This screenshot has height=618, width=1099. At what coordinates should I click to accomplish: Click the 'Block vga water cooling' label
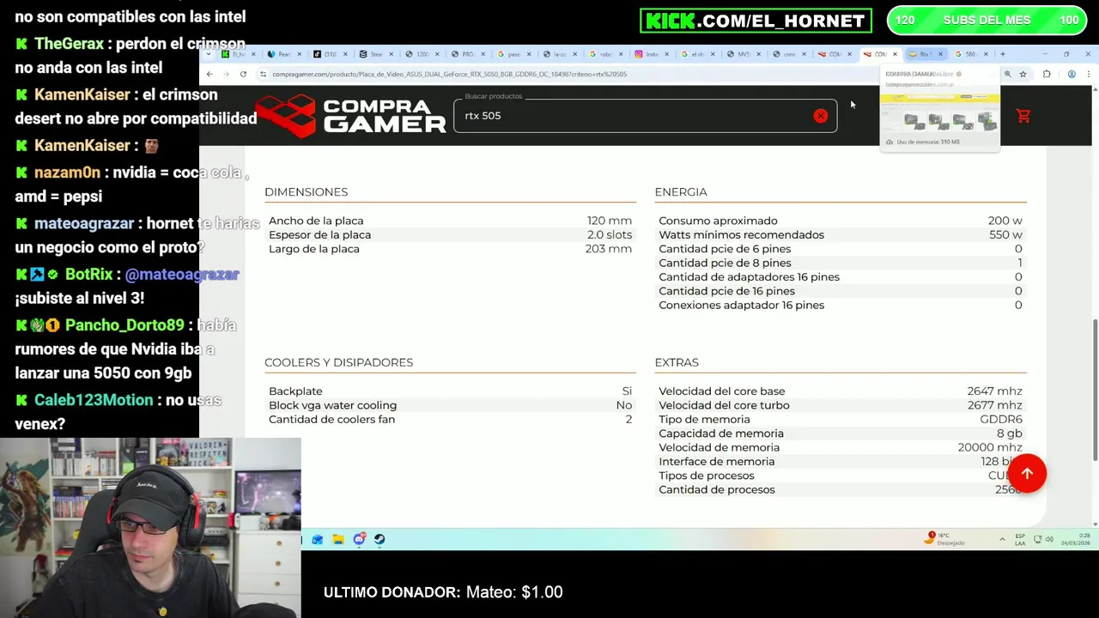(332, 405)
